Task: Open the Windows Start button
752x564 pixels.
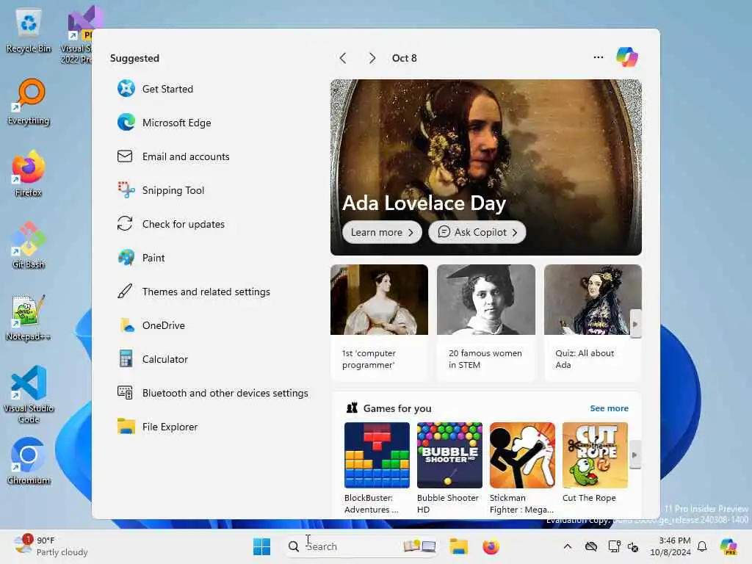Action: click(262, 546)
